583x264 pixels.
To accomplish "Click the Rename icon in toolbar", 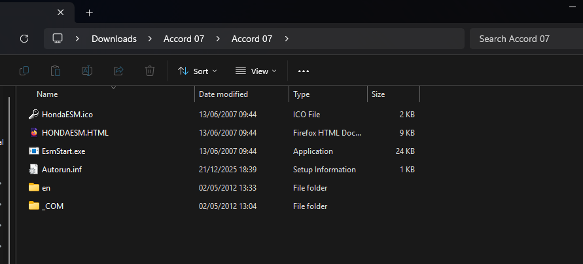I will click(87, 71).
